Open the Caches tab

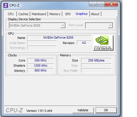(x=23, y=14)
